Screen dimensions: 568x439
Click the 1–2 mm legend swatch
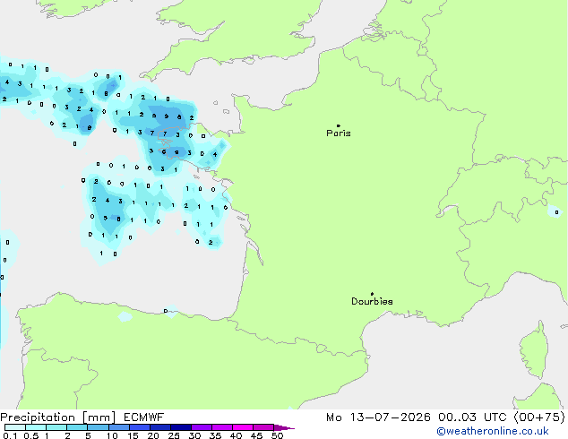pyautogui.click(x=56, y=427)
